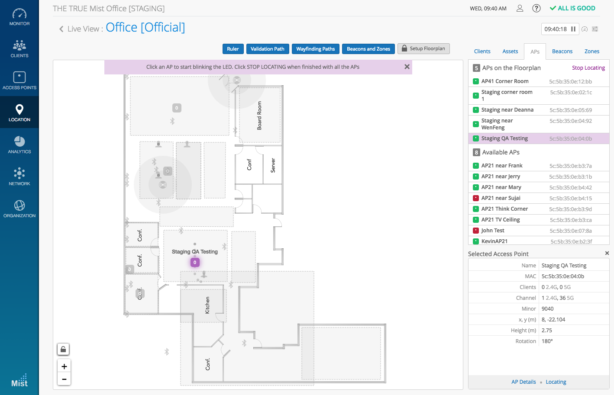
Task: Click the 09:40:18 time display
Action: tap(556, 29)
